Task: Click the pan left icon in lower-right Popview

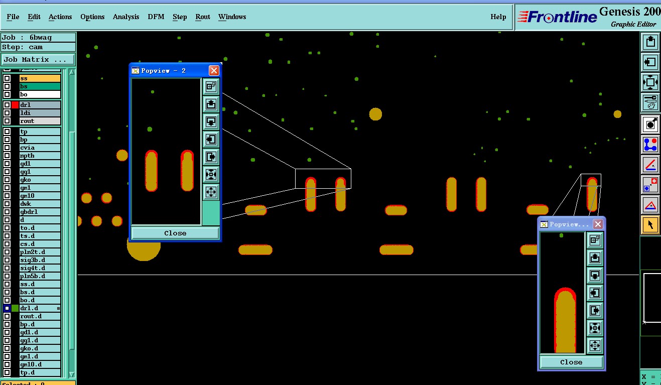Action: pyautogui.click(x=595, y=293)
